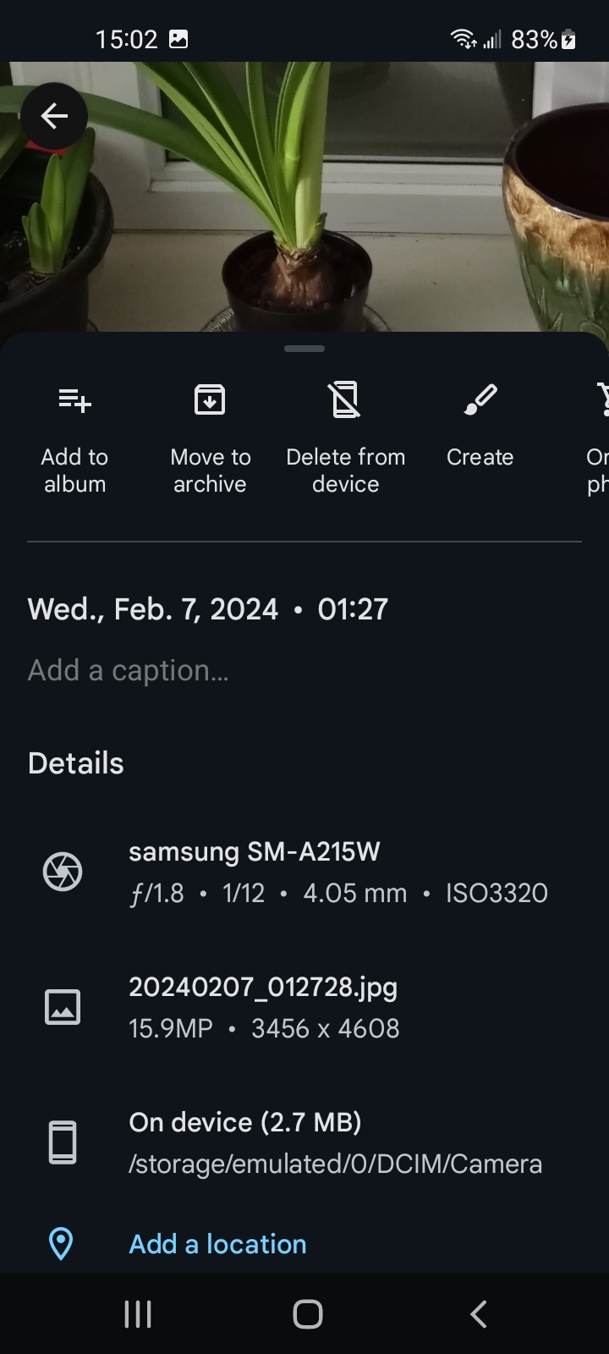Tap the Delete from device icon
Screen dimensions: 609x1354
pyautogui.click(x=345, y=399)
